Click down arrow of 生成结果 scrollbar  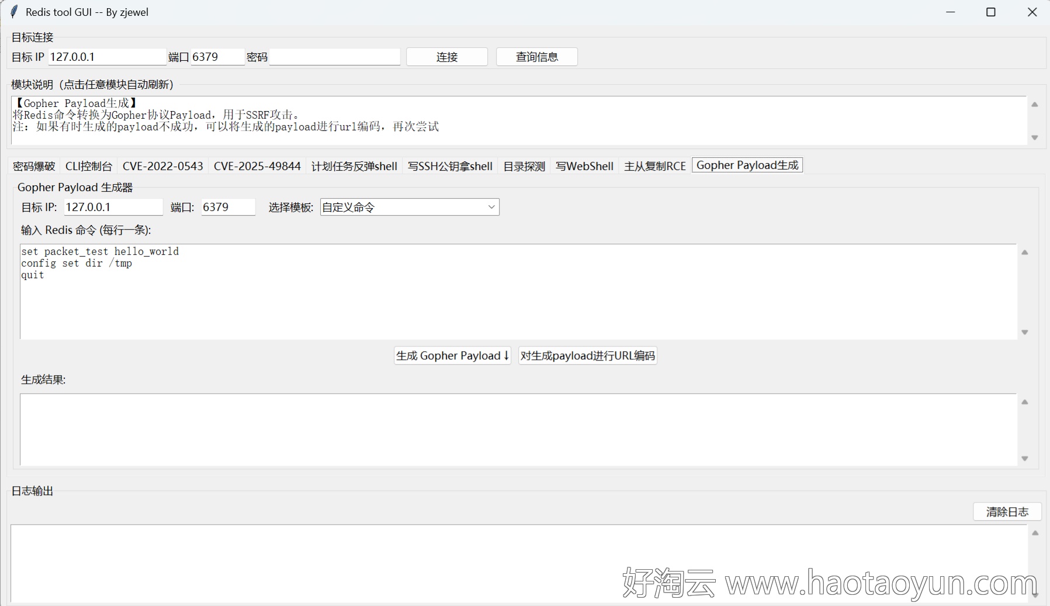click(1025, 458)
